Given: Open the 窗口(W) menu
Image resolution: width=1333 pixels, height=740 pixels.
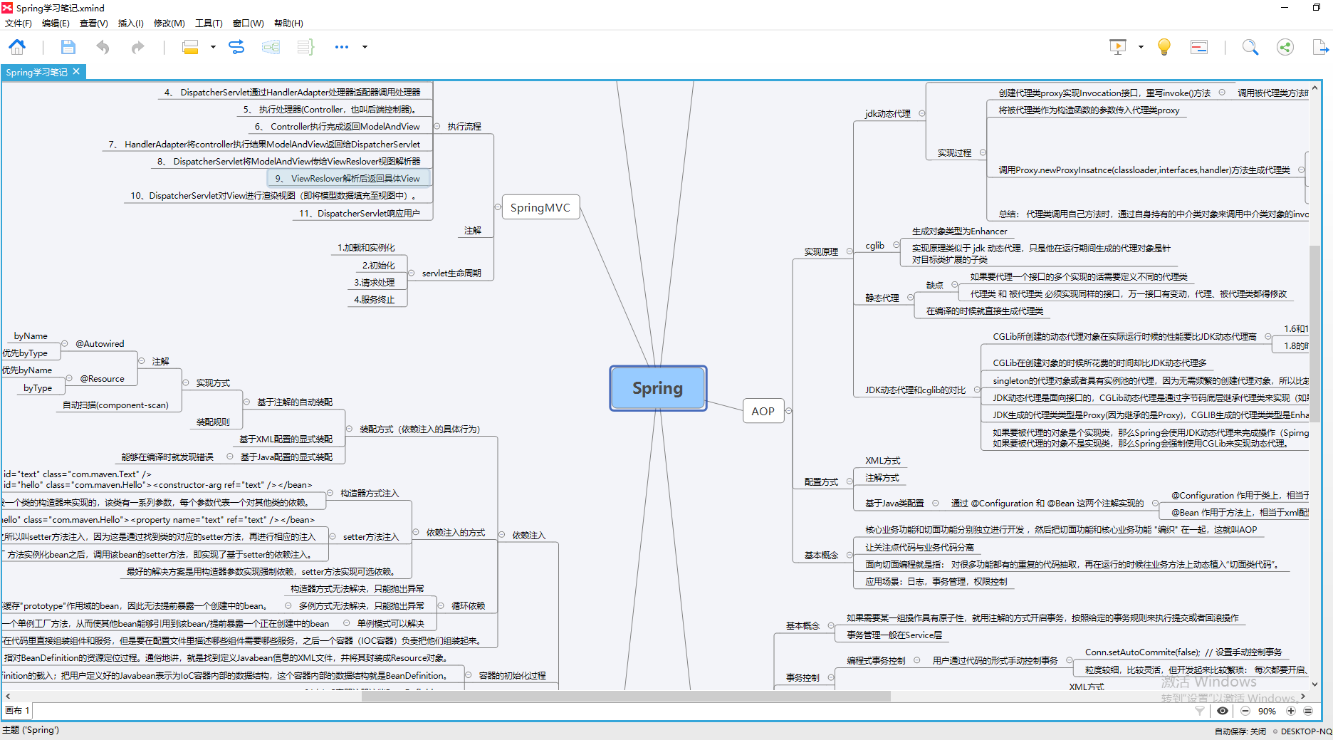Looking at the screenshot, I should pyautogui.click(x=248, y=24).
